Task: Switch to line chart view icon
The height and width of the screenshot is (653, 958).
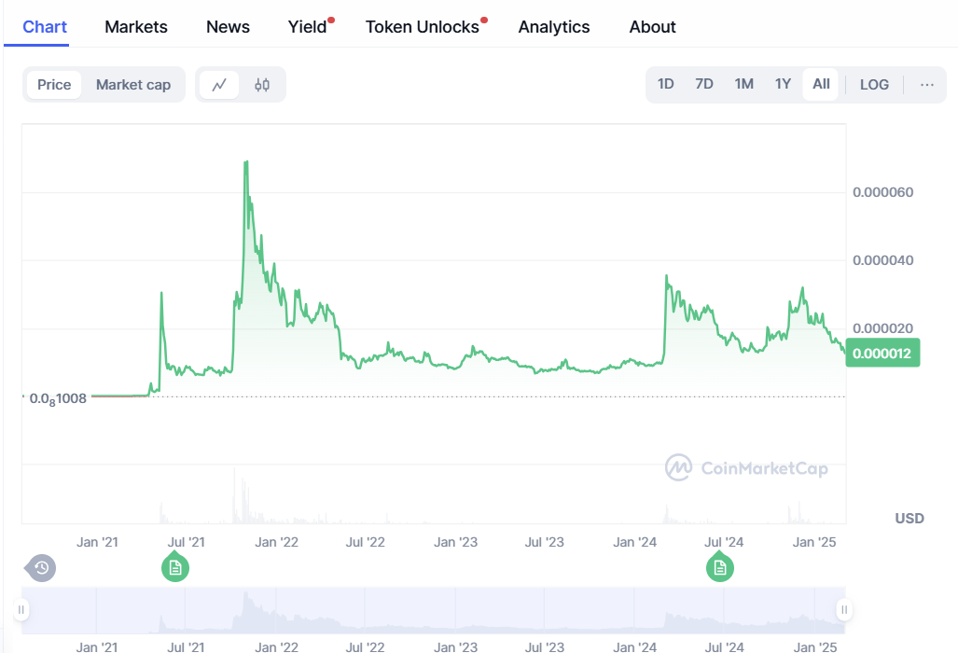Action: tap(219, 85)
